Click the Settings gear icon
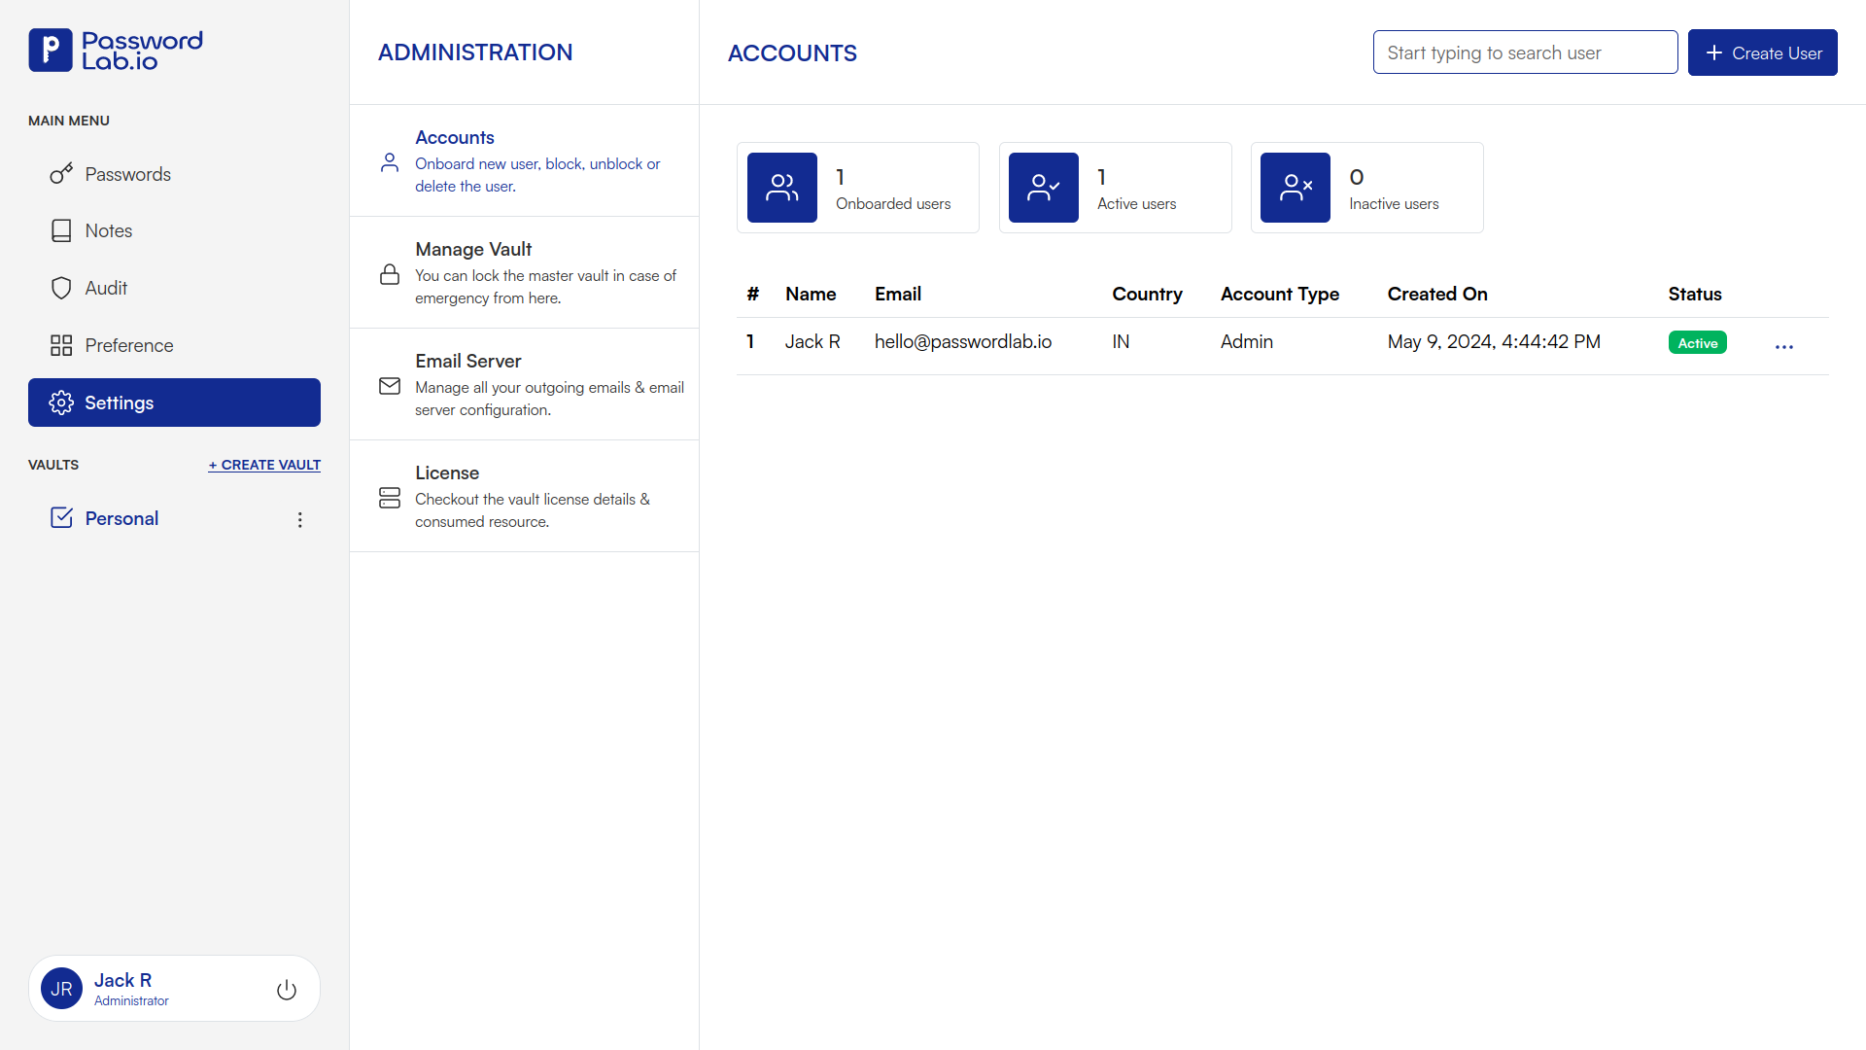Viewport: 1866px width, 1050px height. 61,402
